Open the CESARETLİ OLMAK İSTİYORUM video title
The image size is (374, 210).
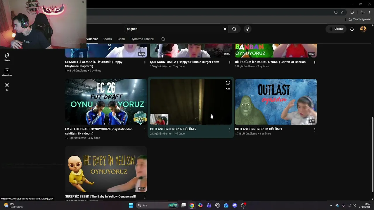tap(94, 64)
